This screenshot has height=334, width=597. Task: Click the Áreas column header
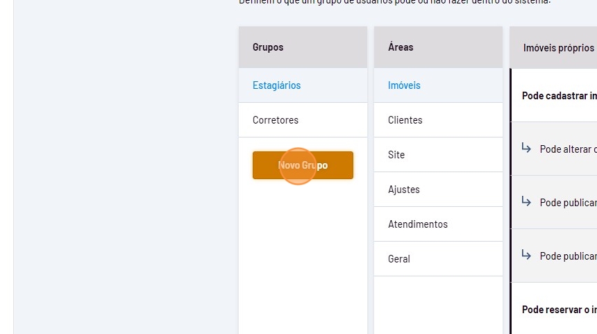(x=401, y=47)
